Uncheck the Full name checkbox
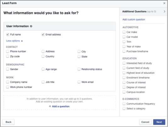Image resolution: width=168 pixels, height=127 pixels. (8, 35)
